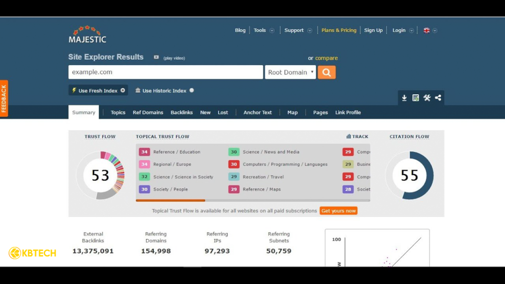Click the play video icon

click(156, 57)
